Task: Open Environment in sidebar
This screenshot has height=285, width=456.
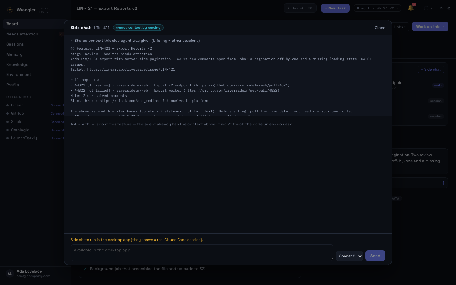Action: point(34,75)
